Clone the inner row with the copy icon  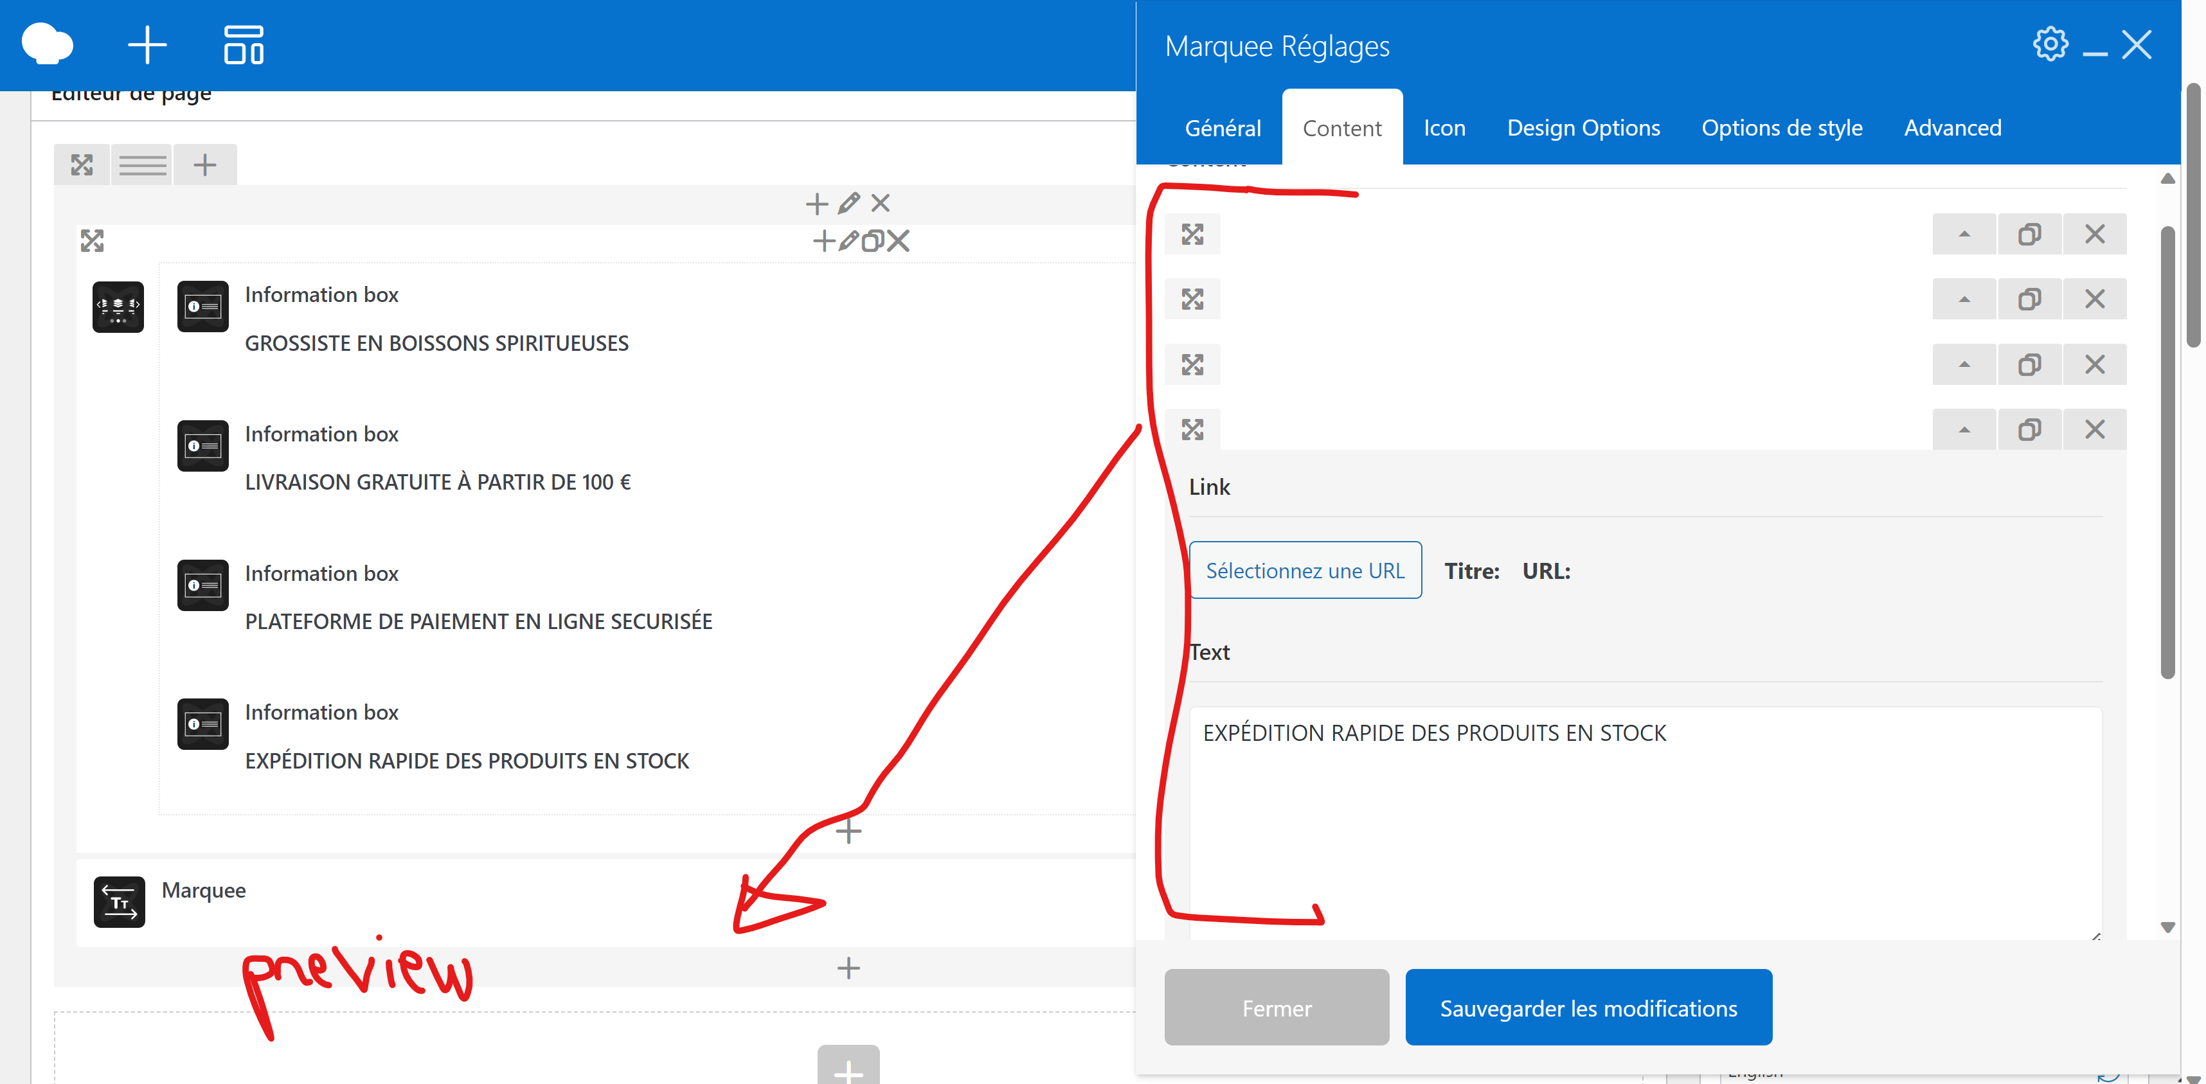[873, 240]
